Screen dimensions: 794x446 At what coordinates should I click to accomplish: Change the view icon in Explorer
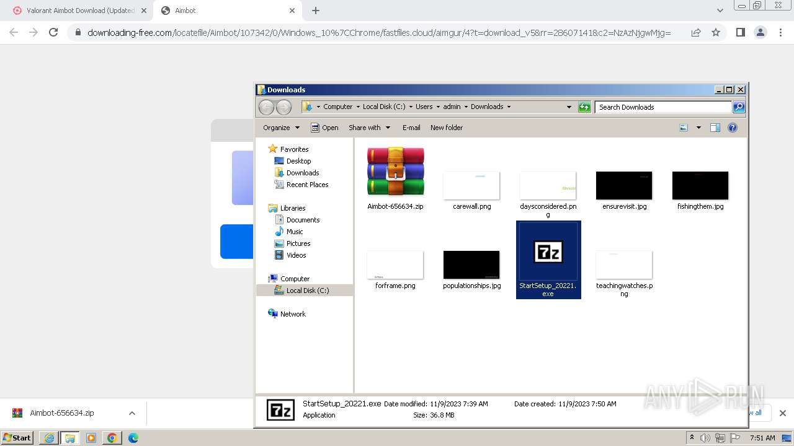click(684, 128)
